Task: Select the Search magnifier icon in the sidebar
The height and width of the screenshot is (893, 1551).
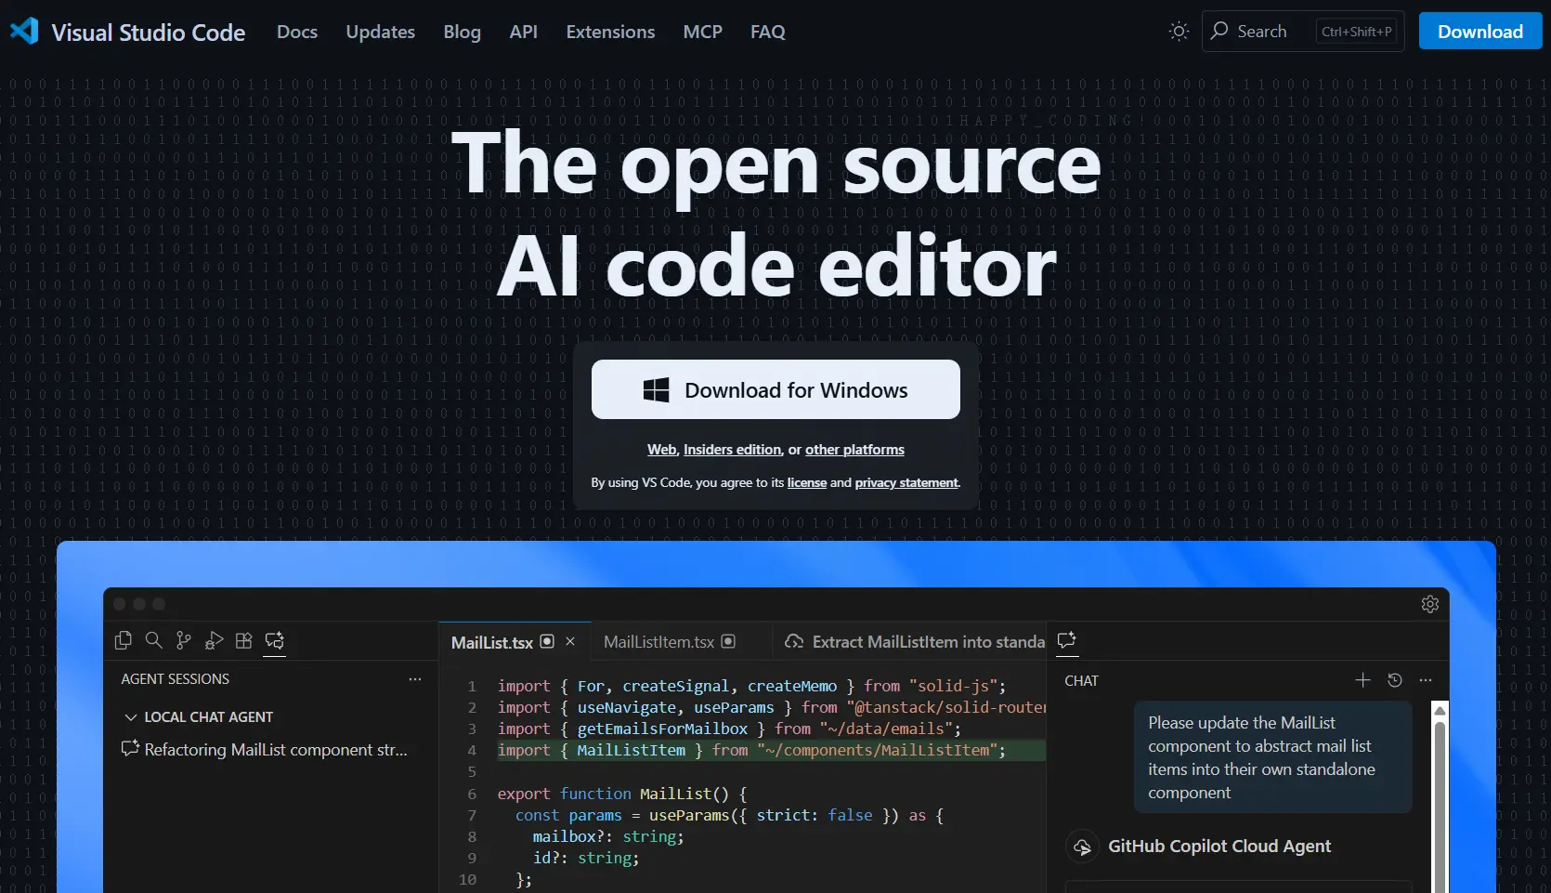Action: pos(153,640)
